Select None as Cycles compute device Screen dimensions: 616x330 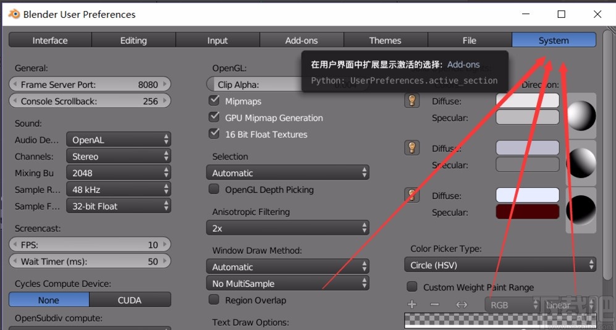tap(49, 300)
